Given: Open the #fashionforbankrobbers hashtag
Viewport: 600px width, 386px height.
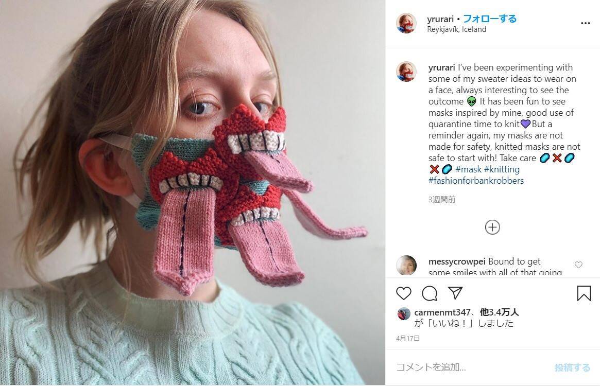Looking at the screenshot, I should [476, 181].
